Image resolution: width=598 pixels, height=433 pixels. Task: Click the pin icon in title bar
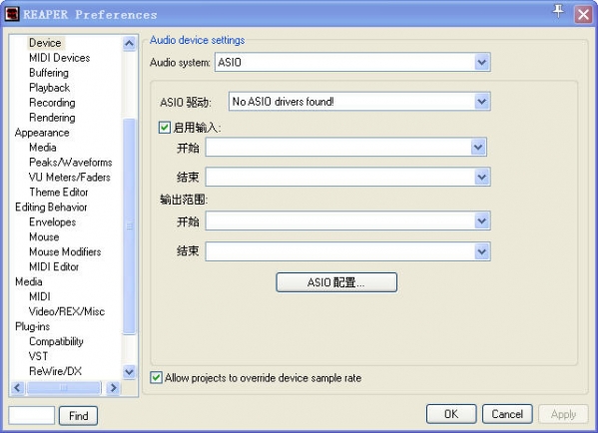(558, 11)
